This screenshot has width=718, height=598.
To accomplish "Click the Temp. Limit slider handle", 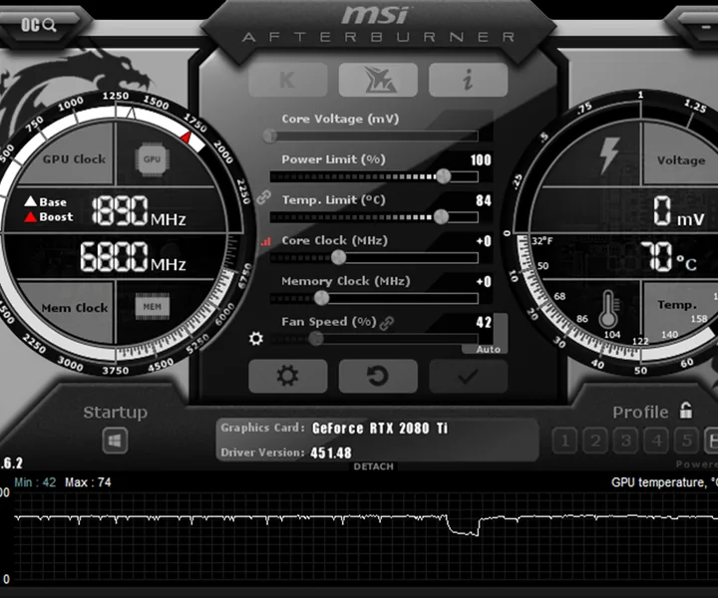I will coord(441,216).
